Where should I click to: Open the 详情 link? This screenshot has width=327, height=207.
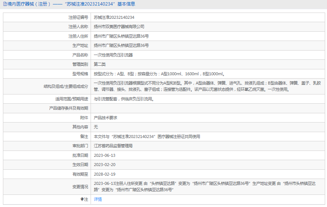tap(98, 199)
